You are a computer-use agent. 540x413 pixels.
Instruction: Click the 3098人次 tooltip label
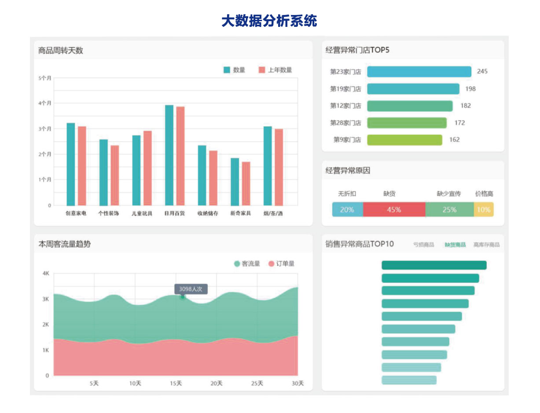tap(191, 289)
